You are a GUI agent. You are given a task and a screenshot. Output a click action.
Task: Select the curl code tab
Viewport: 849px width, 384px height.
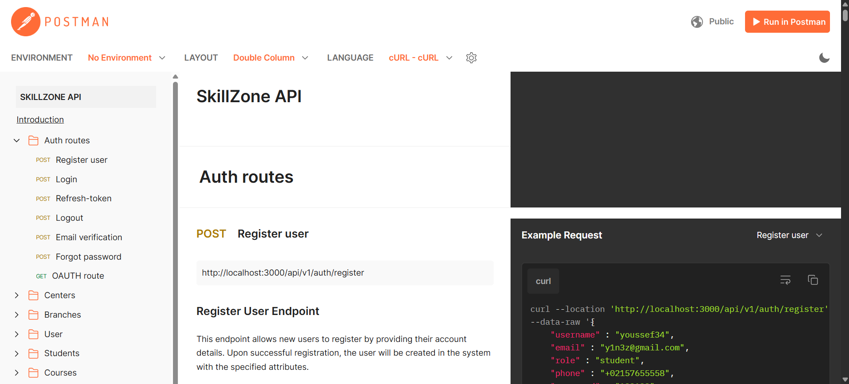(543, 281)
